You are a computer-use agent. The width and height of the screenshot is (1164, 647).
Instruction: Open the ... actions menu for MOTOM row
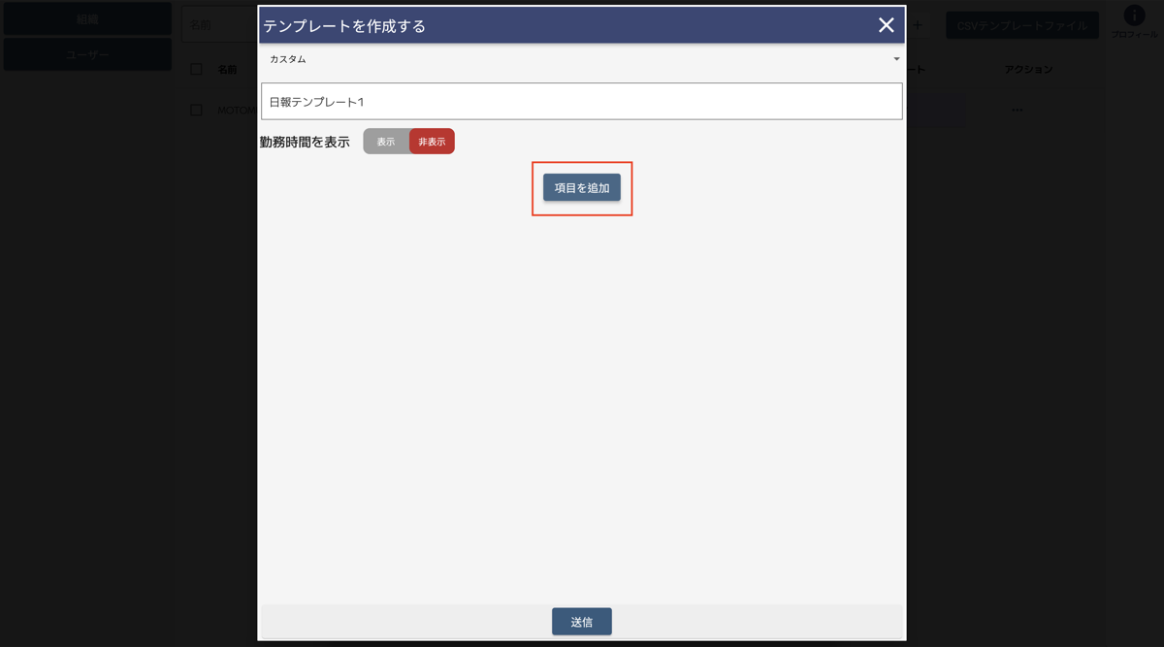coord(1018,110)
